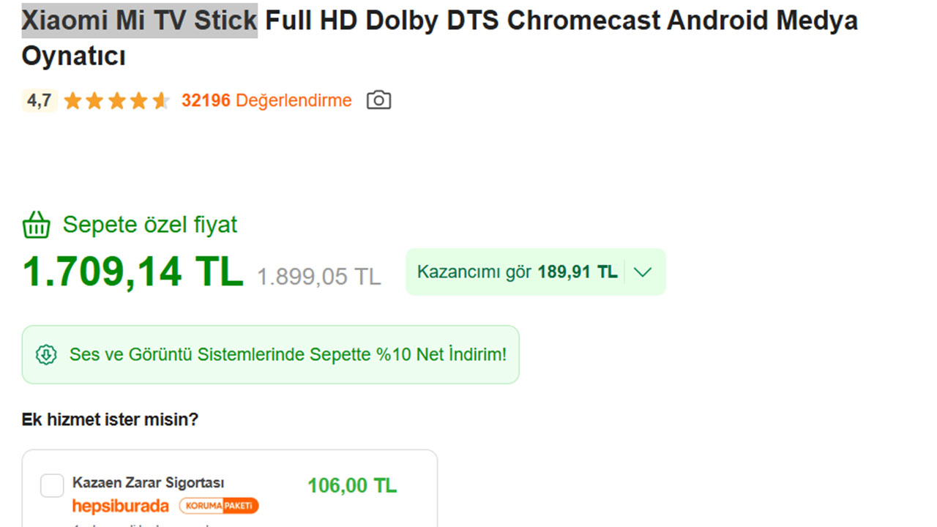Click the Sepete özel fiyat label
The image size is (937, 527).
(150, 225)
